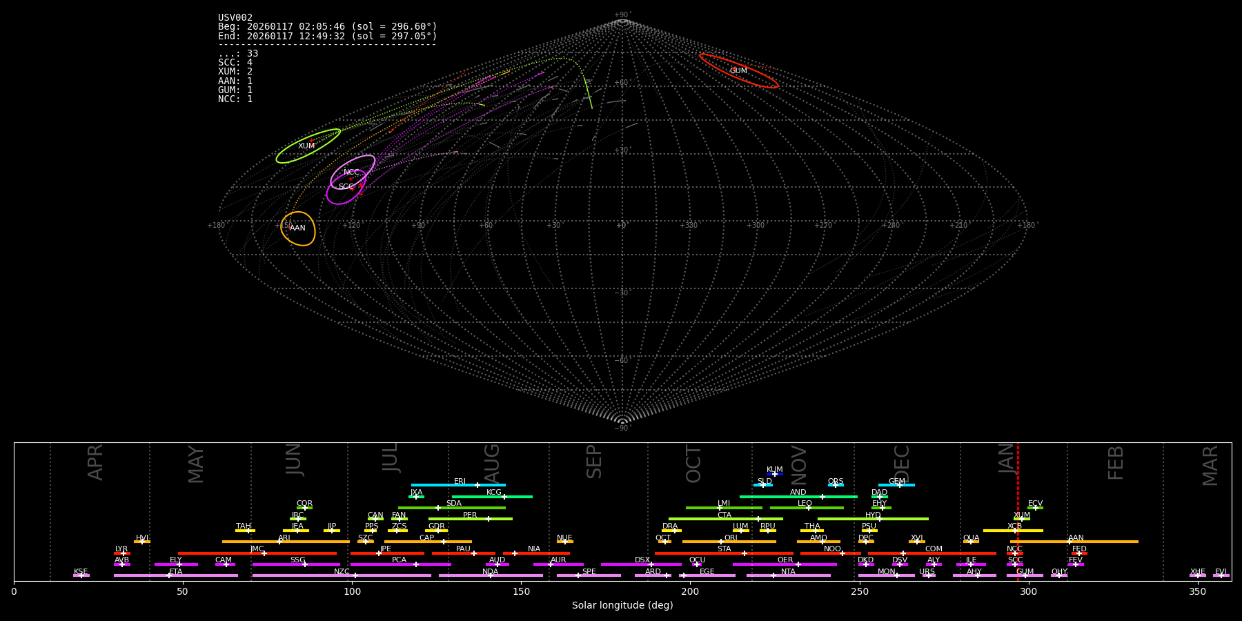Image resolution: width=1242 pixels, height=621 pixels.
Task: Select the DSX shower bar in the timeline
Action: [641, 564]
